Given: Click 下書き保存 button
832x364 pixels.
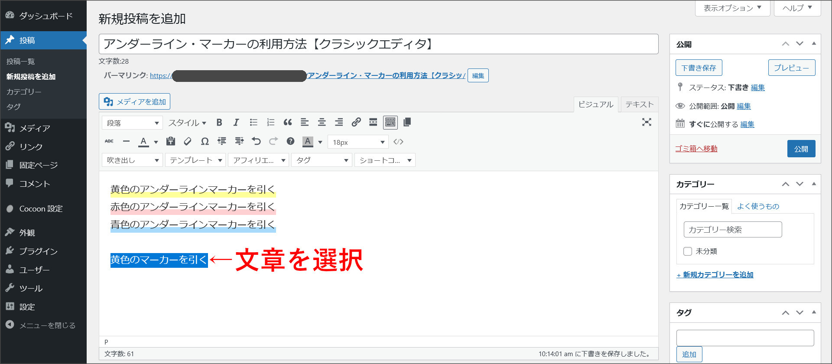Looking at the screenshot, I should point(699,68).
